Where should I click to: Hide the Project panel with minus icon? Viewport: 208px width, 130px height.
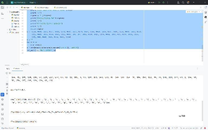(x=17, y=7)
